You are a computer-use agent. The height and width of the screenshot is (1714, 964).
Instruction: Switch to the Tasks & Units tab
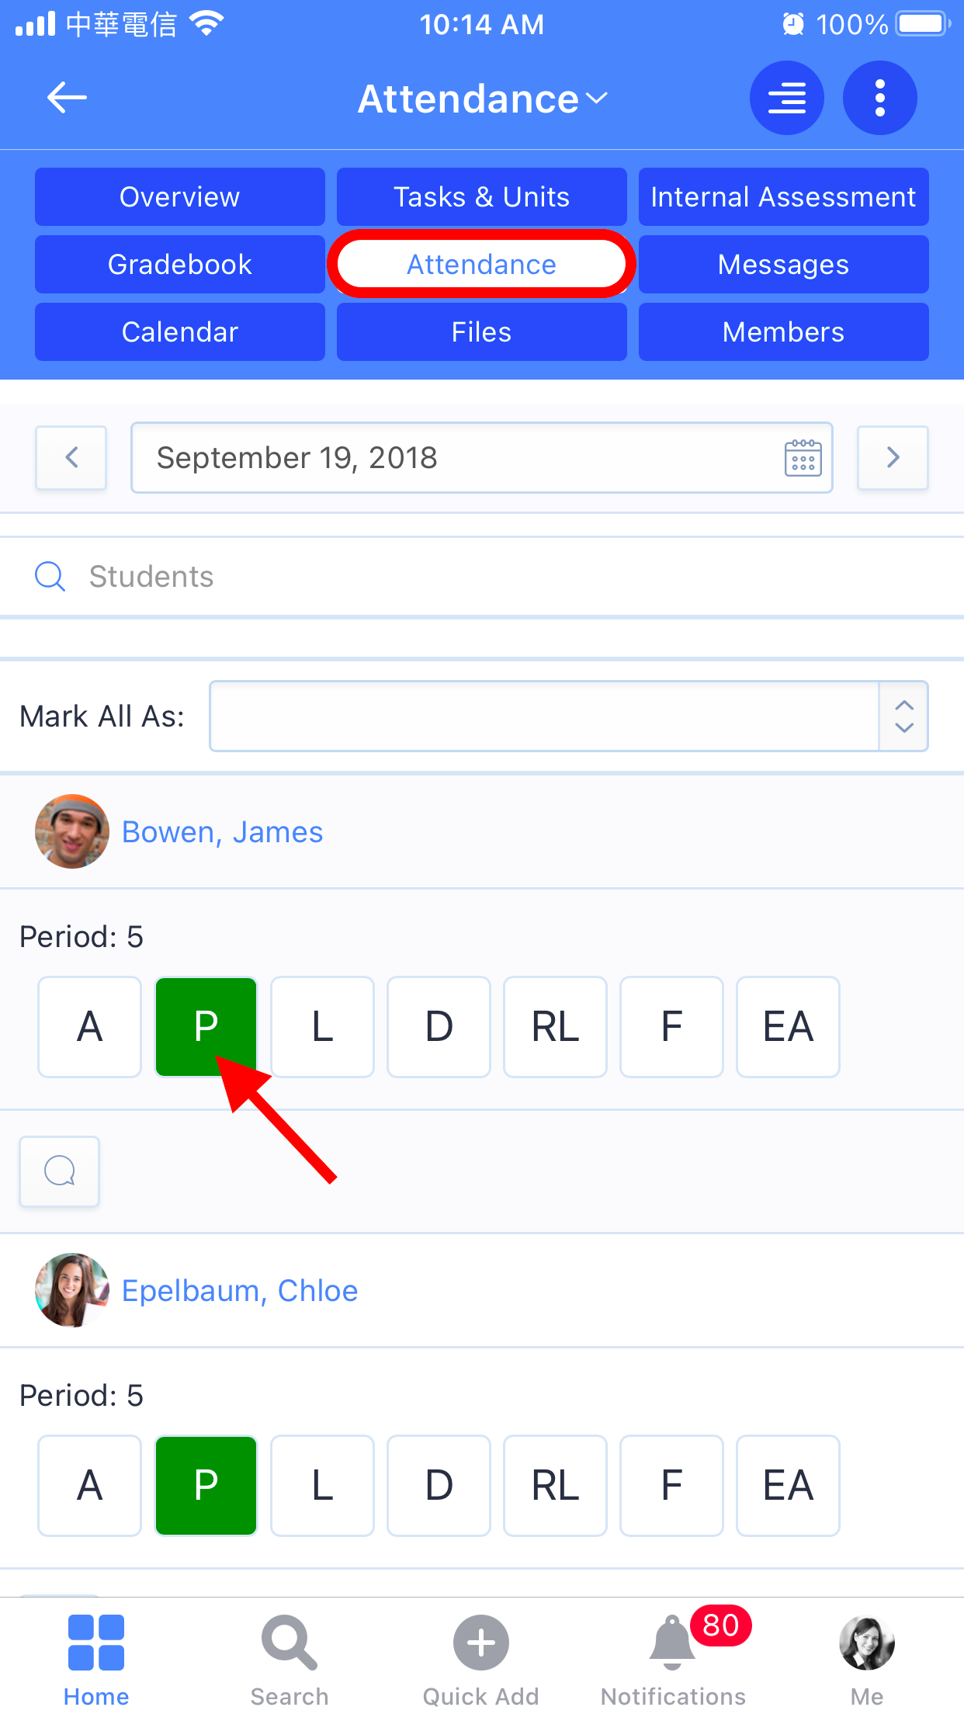(x=481, y=197)
